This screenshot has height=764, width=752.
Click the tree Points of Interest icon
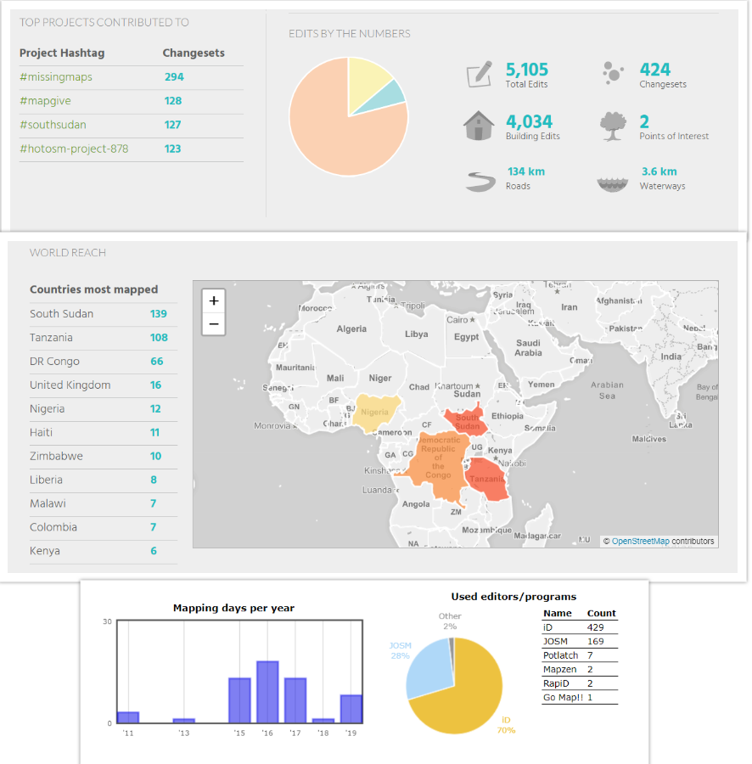pyautogui.click(x=613, y=126)
